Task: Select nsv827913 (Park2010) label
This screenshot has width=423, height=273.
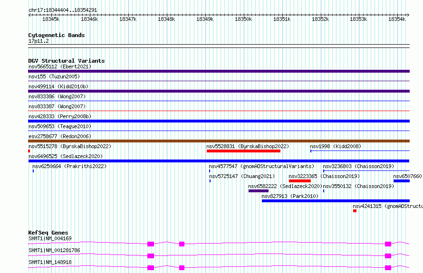Action: click(290, 196)
